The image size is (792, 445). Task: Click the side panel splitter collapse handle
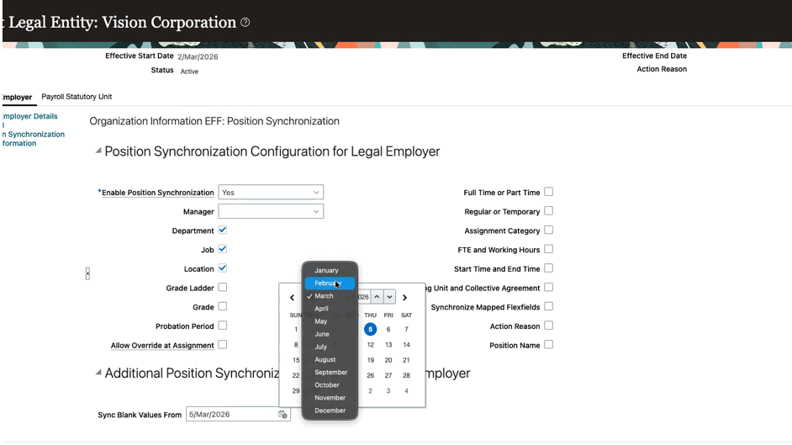click(87, 273)
